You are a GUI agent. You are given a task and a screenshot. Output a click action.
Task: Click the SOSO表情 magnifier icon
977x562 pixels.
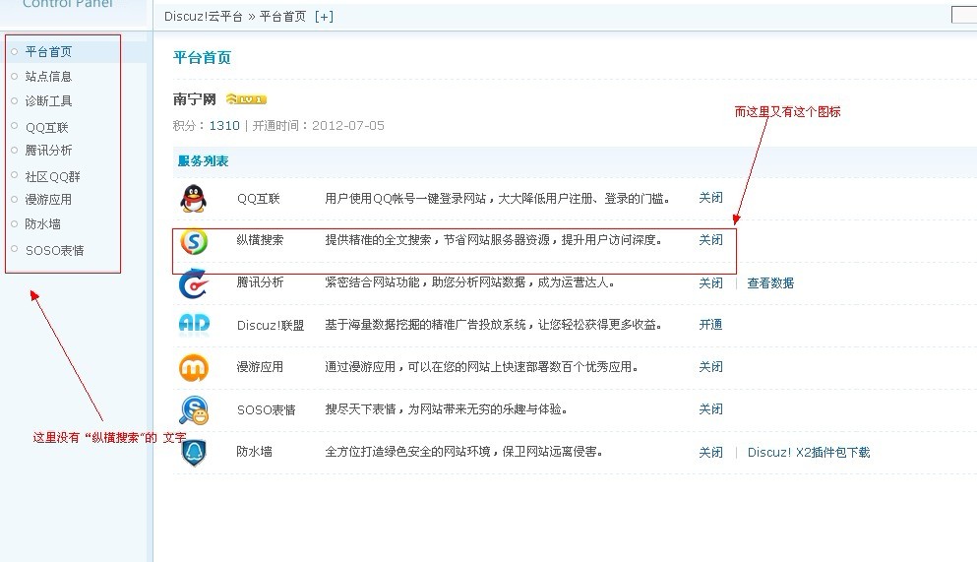pyautogui.click(x=194, y=410)
